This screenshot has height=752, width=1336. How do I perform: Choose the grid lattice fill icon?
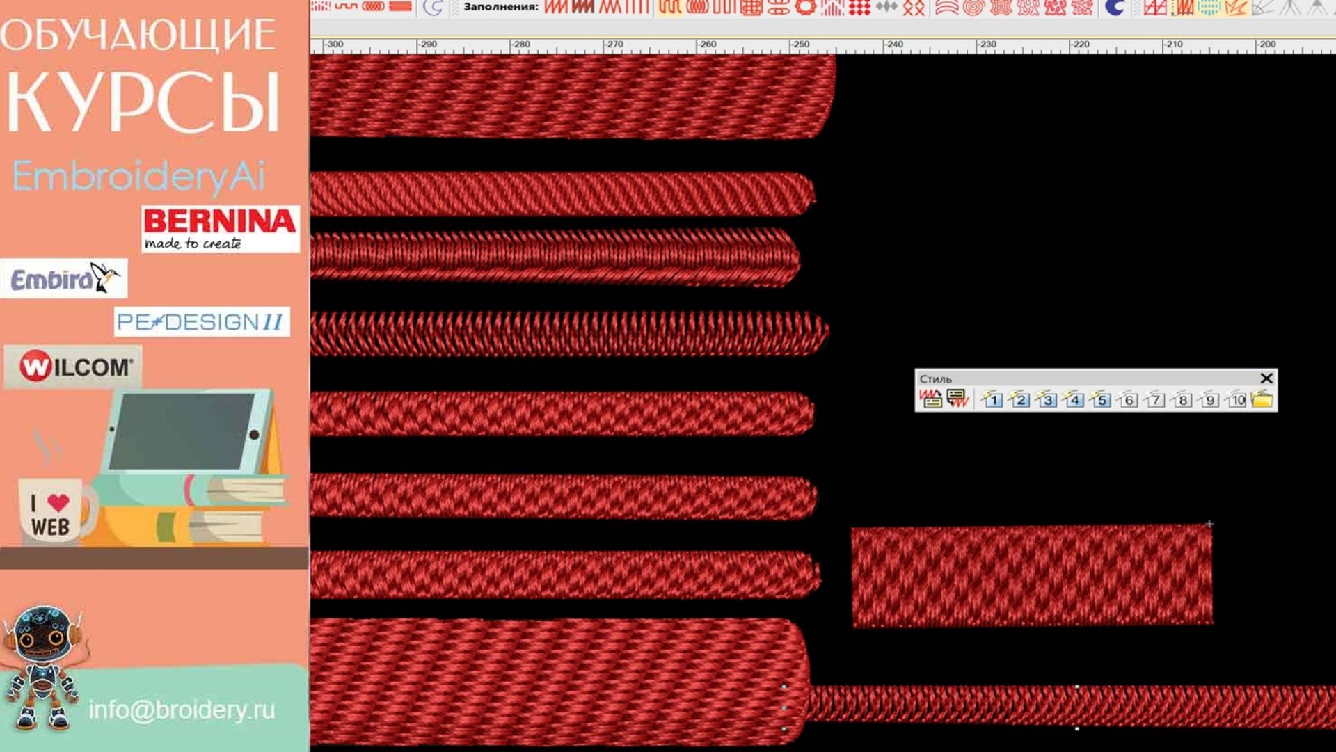(x=751, y=7)
